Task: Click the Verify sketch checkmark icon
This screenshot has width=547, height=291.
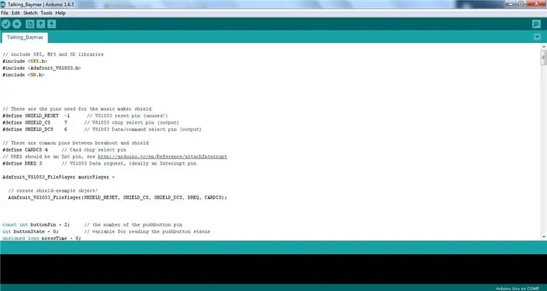Action: [6, 24]
